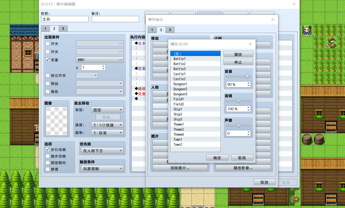Close the 事件指令 window

273,19
